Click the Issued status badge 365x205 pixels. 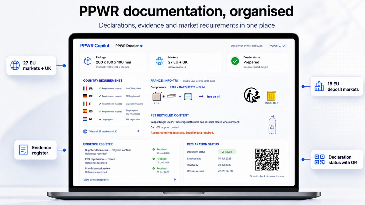[x=227, y=152]
